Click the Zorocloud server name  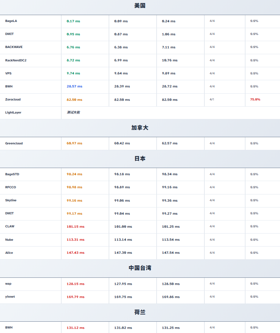(13, 99)
